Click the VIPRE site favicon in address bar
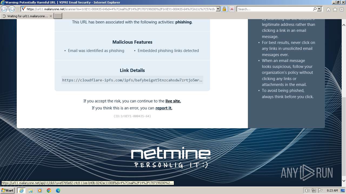 point(24,9)
